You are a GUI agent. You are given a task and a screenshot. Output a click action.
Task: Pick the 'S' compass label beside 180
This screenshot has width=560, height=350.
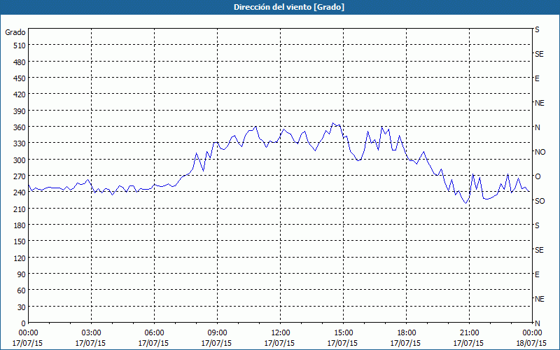[x=537, y=225]
